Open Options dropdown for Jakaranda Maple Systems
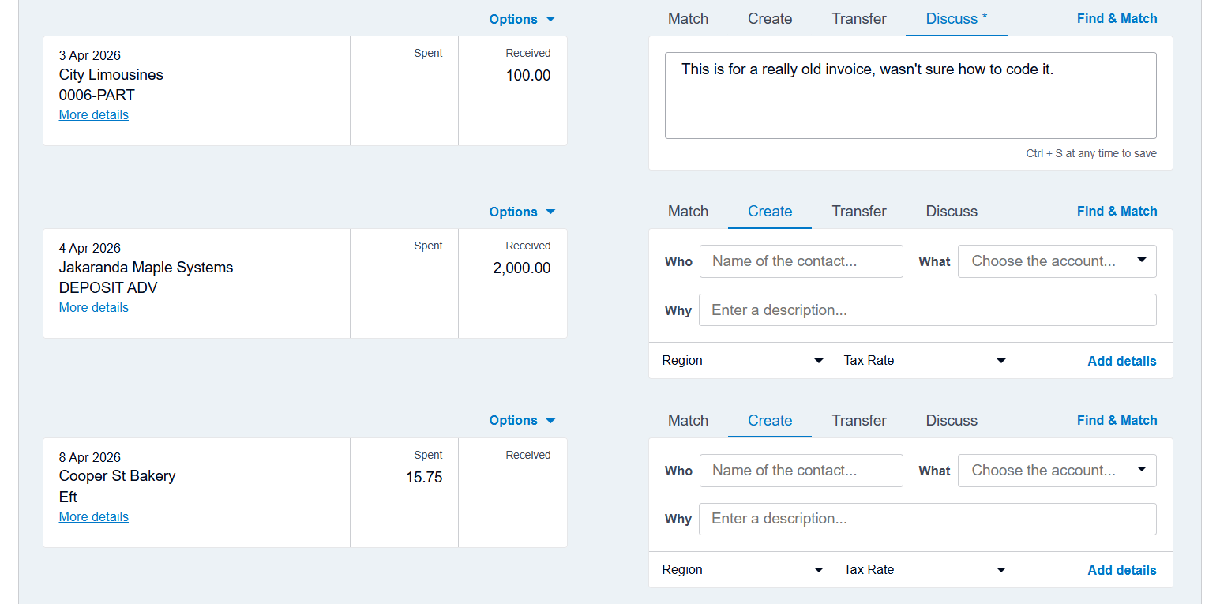Image resolution: width=1220 pixels, height=604 pixels. tap(522, 212)
